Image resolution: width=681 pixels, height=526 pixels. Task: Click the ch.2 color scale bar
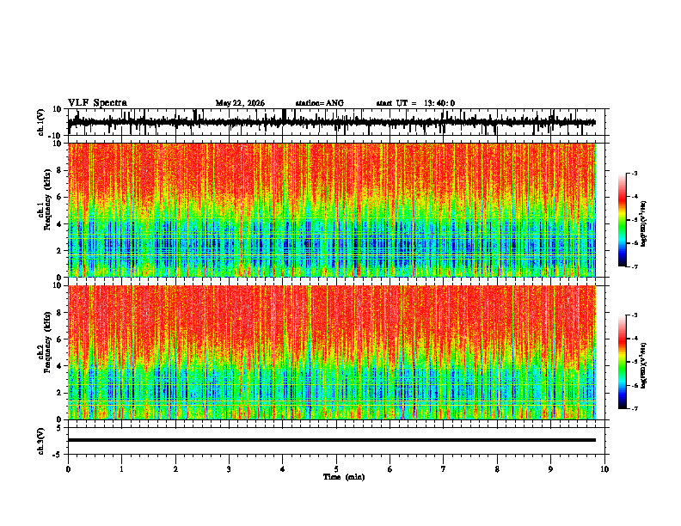click(622, 362)
